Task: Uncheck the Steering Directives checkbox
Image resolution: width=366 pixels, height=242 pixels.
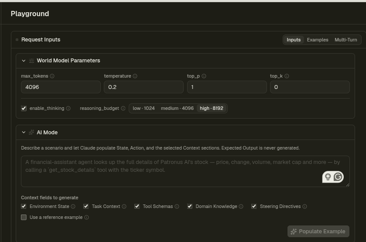Action: pyautogui.click(x=254, y=206)
